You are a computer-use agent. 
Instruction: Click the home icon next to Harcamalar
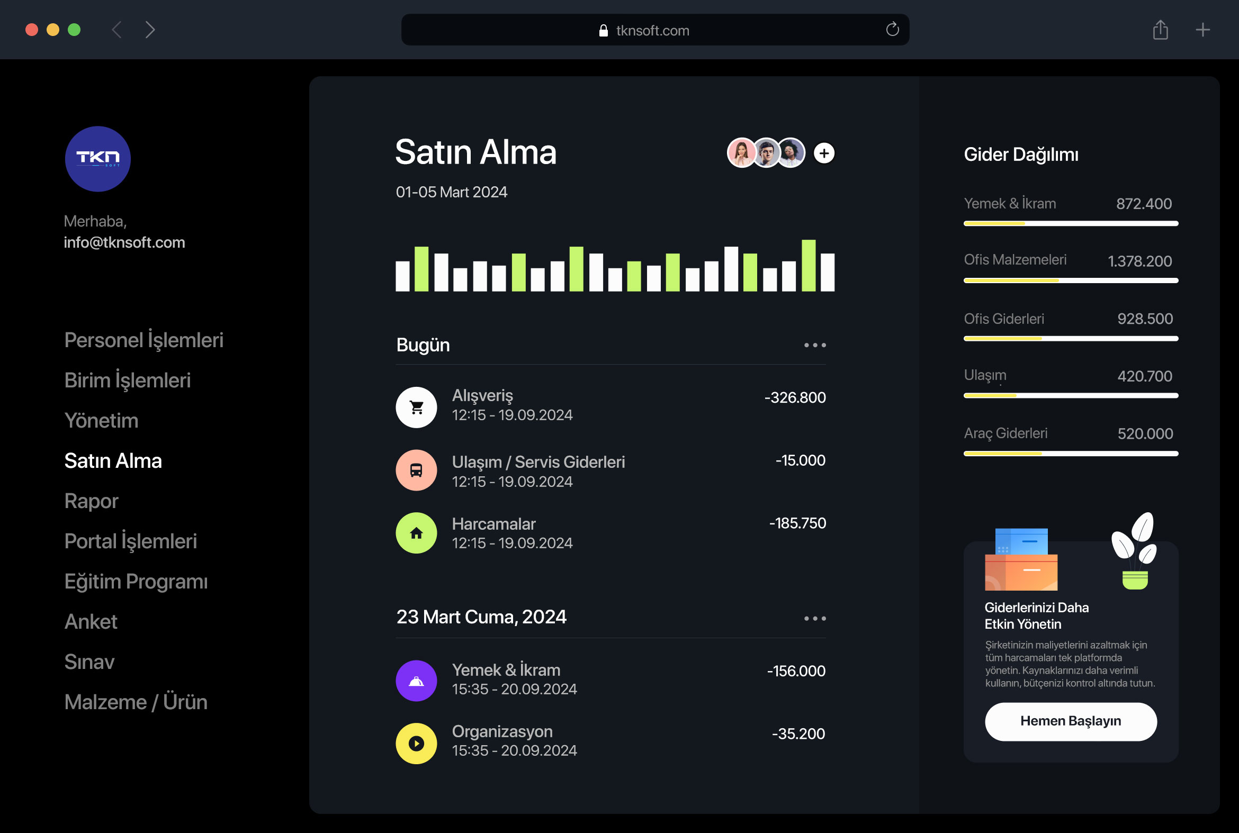[x=417, y=532]
